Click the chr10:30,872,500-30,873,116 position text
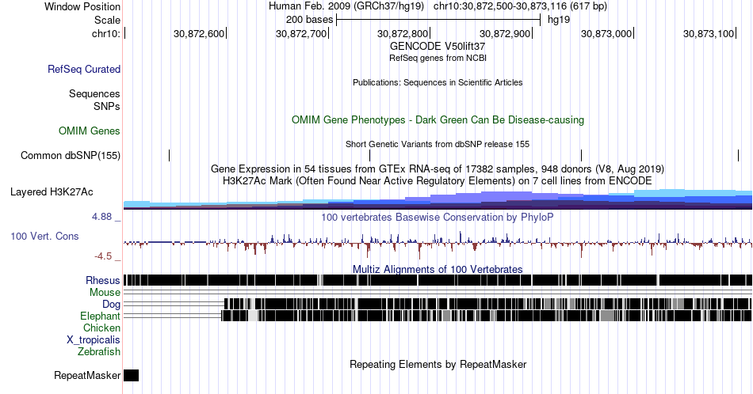This screenshot has height=394, width=753. (520, 6)
